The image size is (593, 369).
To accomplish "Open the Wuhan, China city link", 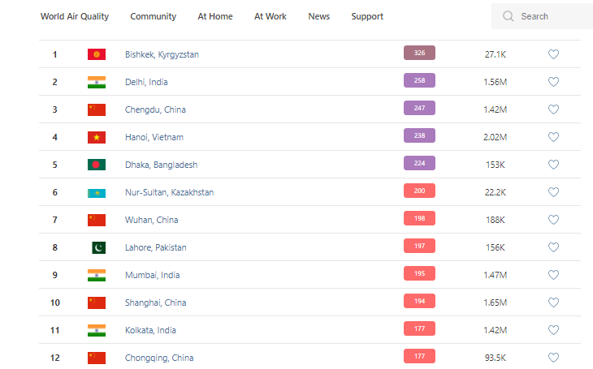I will 152,220.
